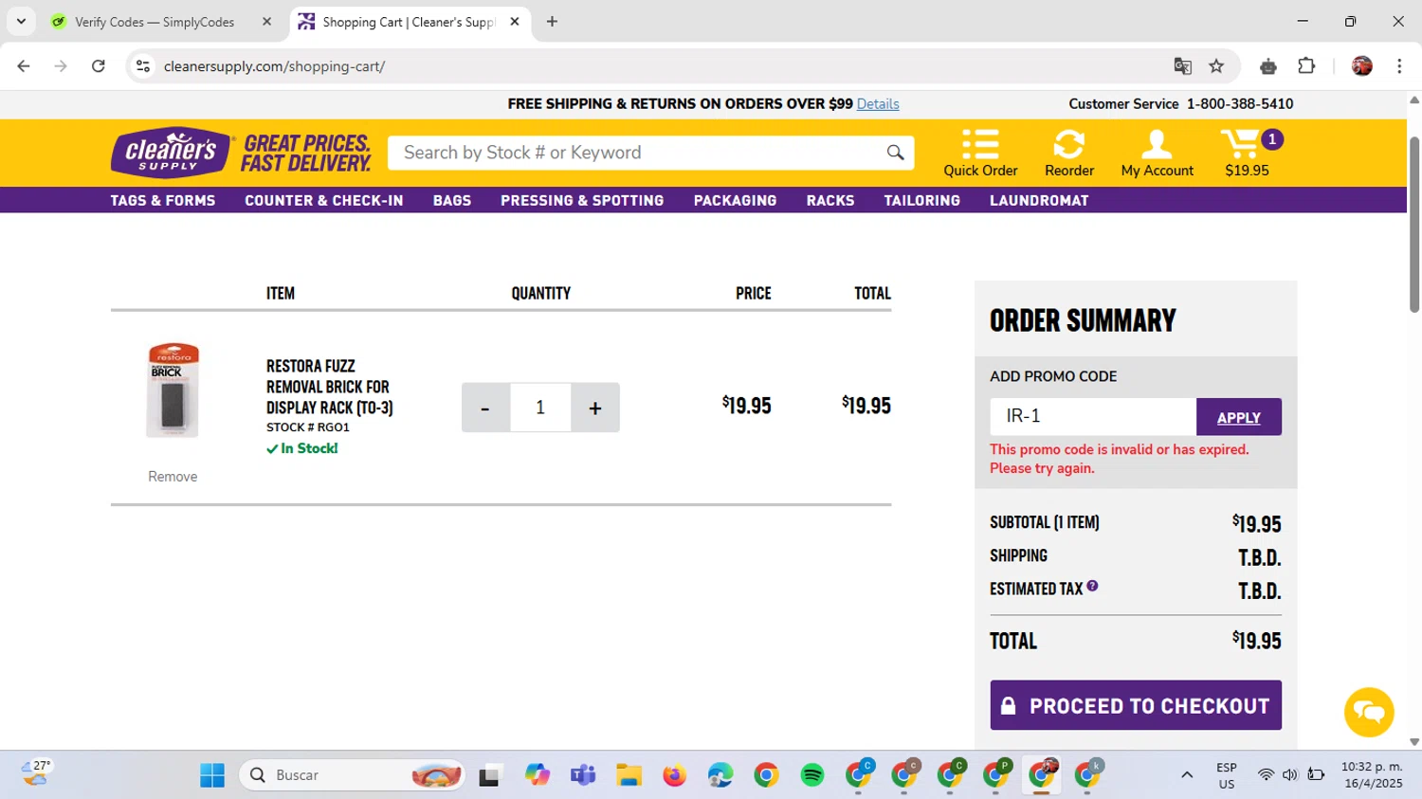Open the Windows Start menu
The height and width of the screenshot is (799, 1422).
(212, 775)
